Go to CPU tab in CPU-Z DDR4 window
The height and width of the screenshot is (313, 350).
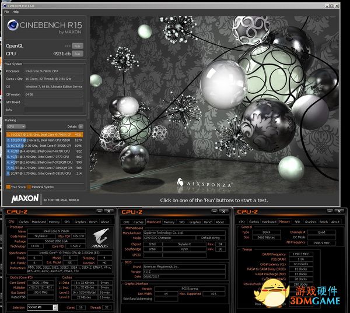pos(242,221)
